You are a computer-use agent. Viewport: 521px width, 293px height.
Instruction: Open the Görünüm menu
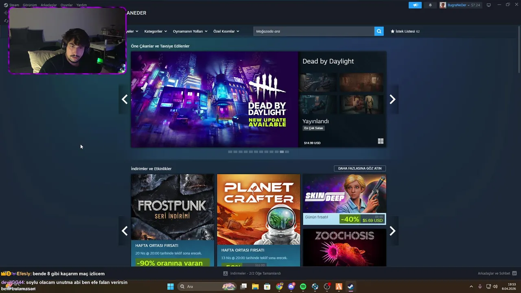pos(30,5)
